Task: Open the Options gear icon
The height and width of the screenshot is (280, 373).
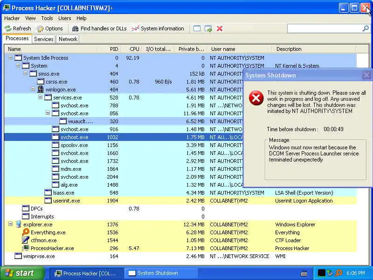Action: pos(40,28)
